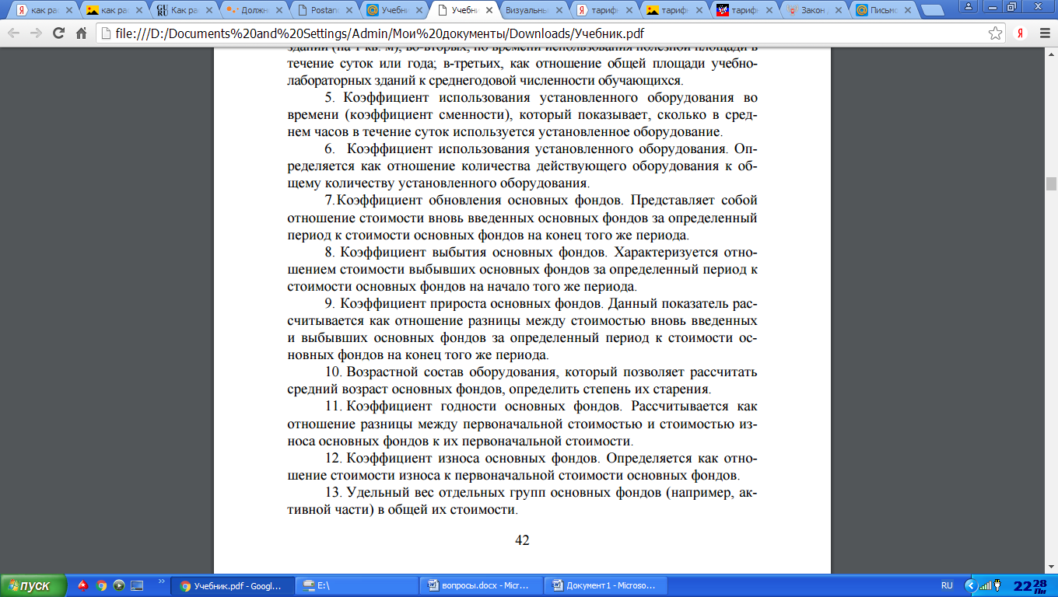Switch to the Закон tab

tap(815, 10)
